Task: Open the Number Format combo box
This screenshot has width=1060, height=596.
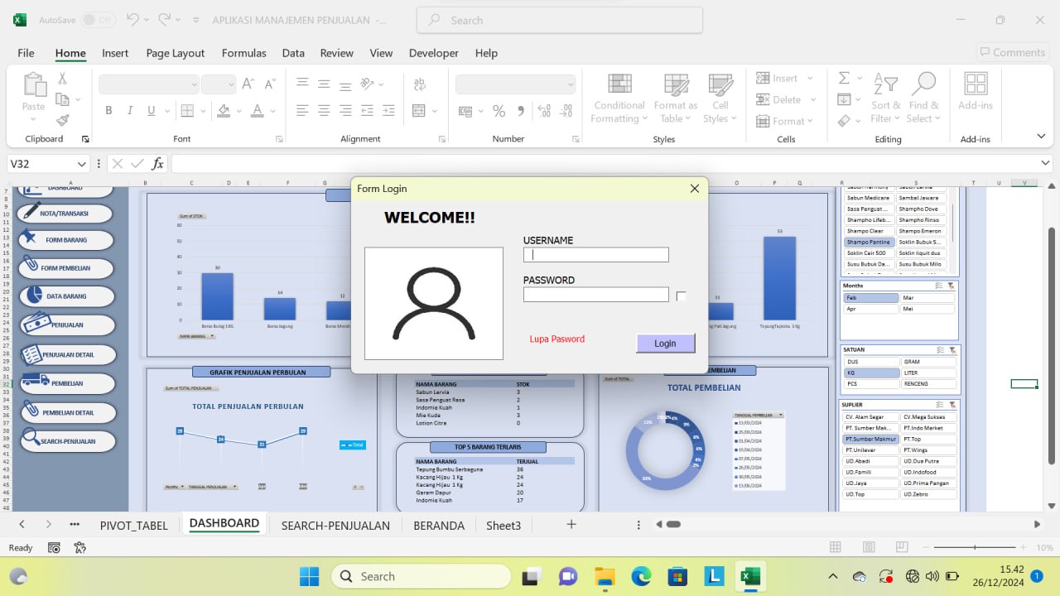Action: click(515, 84)
